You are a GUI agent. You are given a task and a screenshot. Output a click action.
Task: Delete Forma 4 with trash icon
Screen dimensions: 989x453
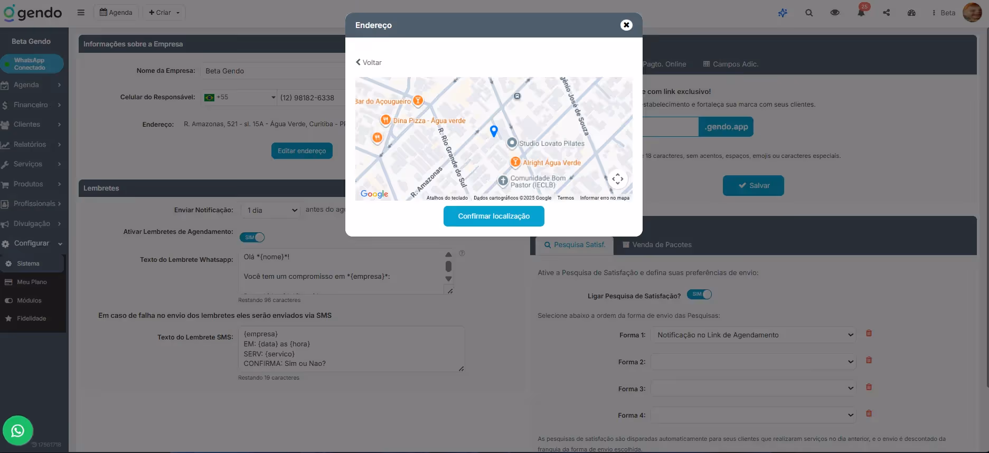coord(869,413)
